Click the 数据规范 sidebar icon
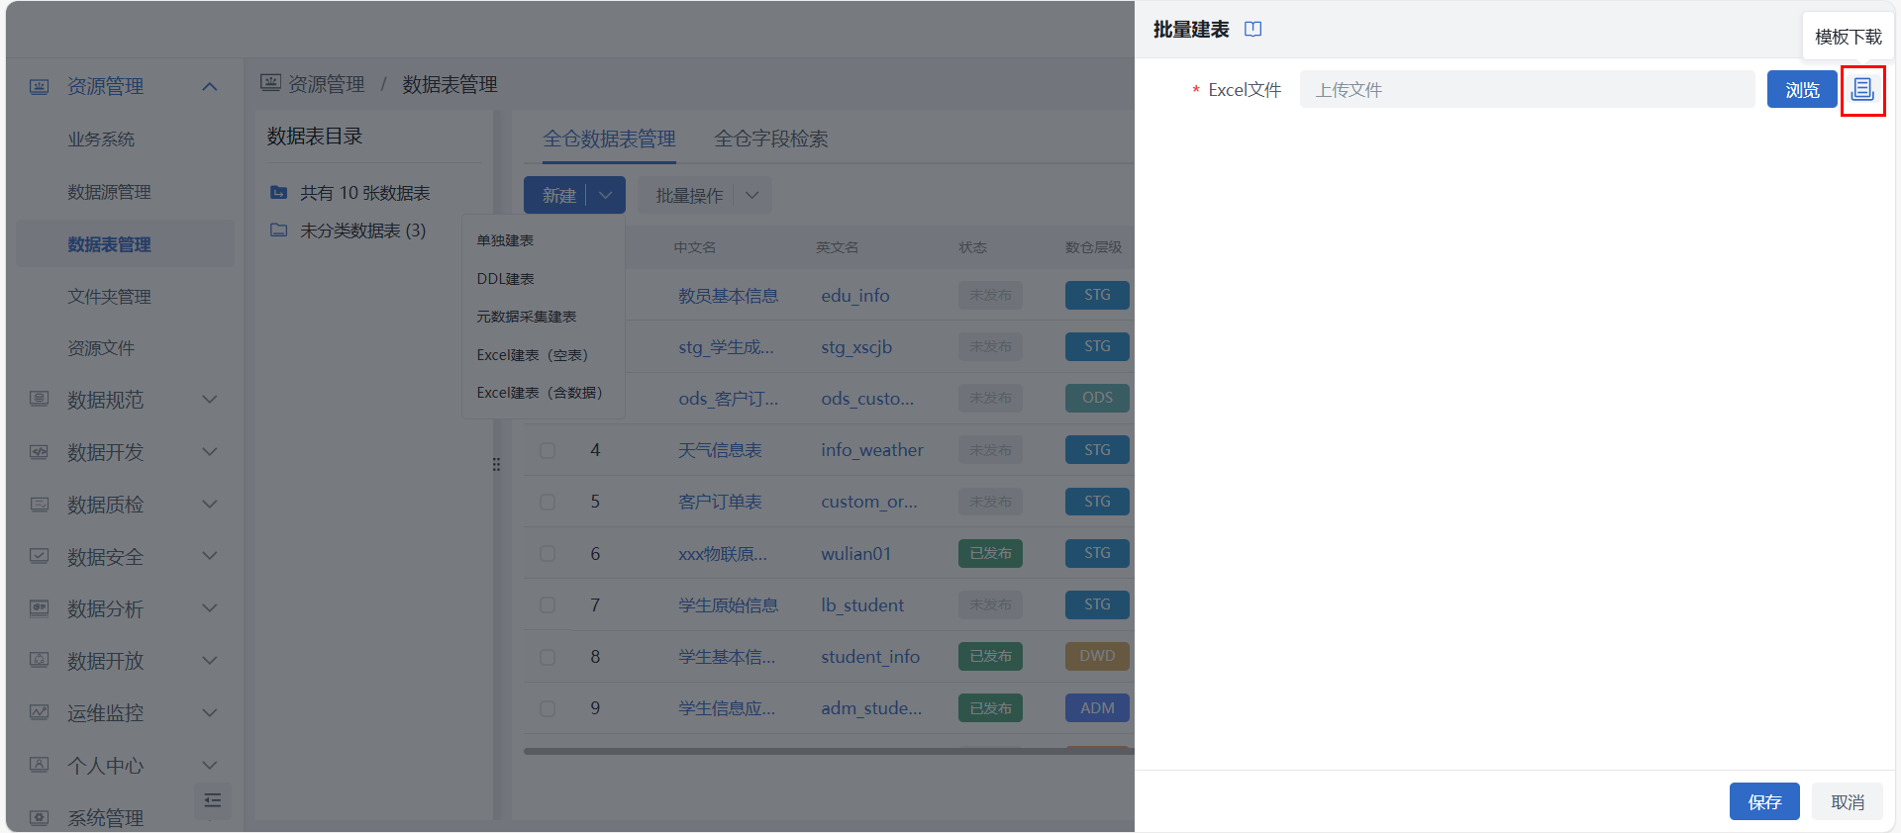Viewport: 1901px width, 833px height. (39, 400)
